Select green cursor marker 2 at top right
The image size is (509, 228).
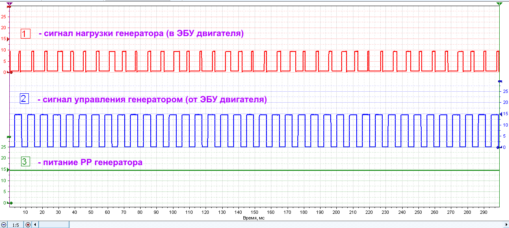pyautogui.click(x=499, y=4)
